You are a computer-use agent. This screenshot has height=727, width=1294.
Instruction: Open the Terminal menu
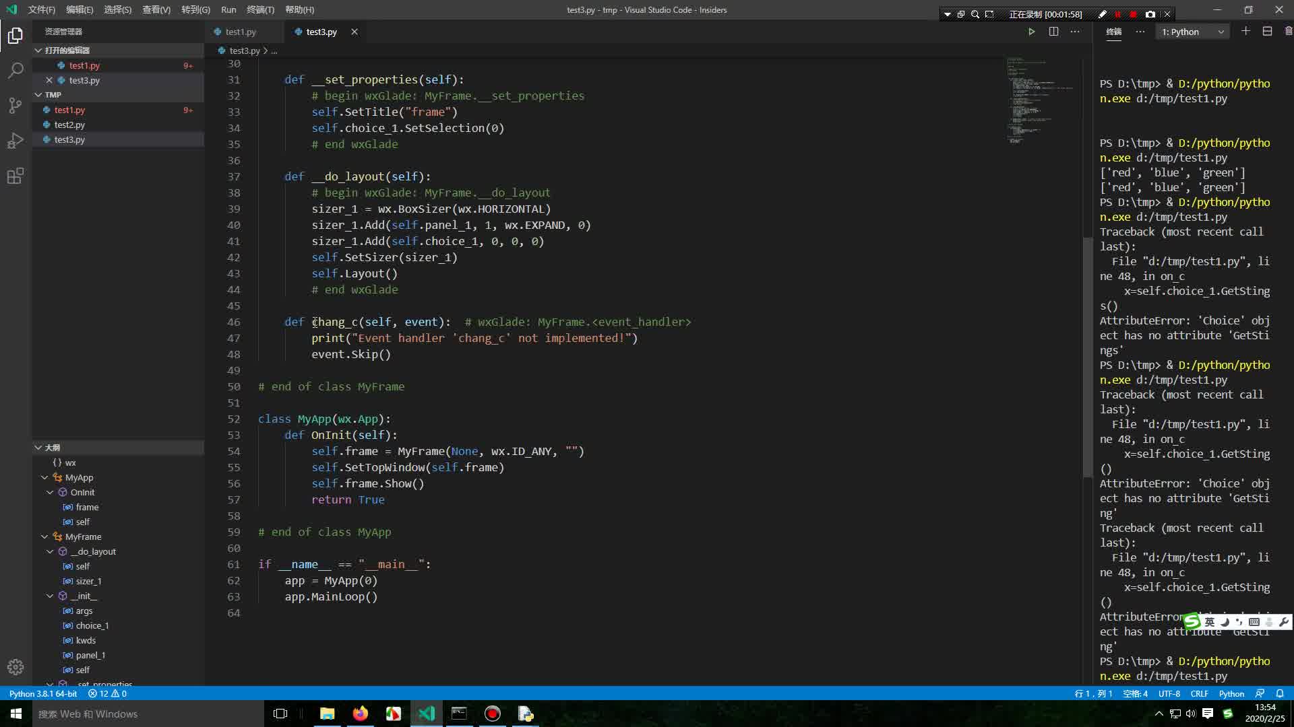tap(260, 9)
